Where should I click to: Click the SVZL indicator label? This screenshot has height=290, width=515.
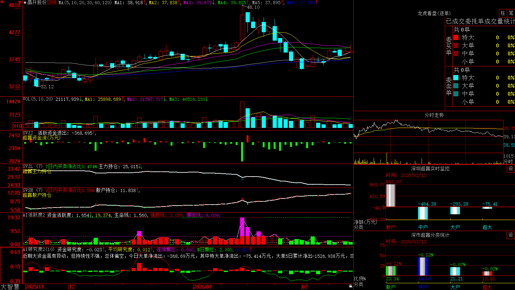(x=28, y=167)
